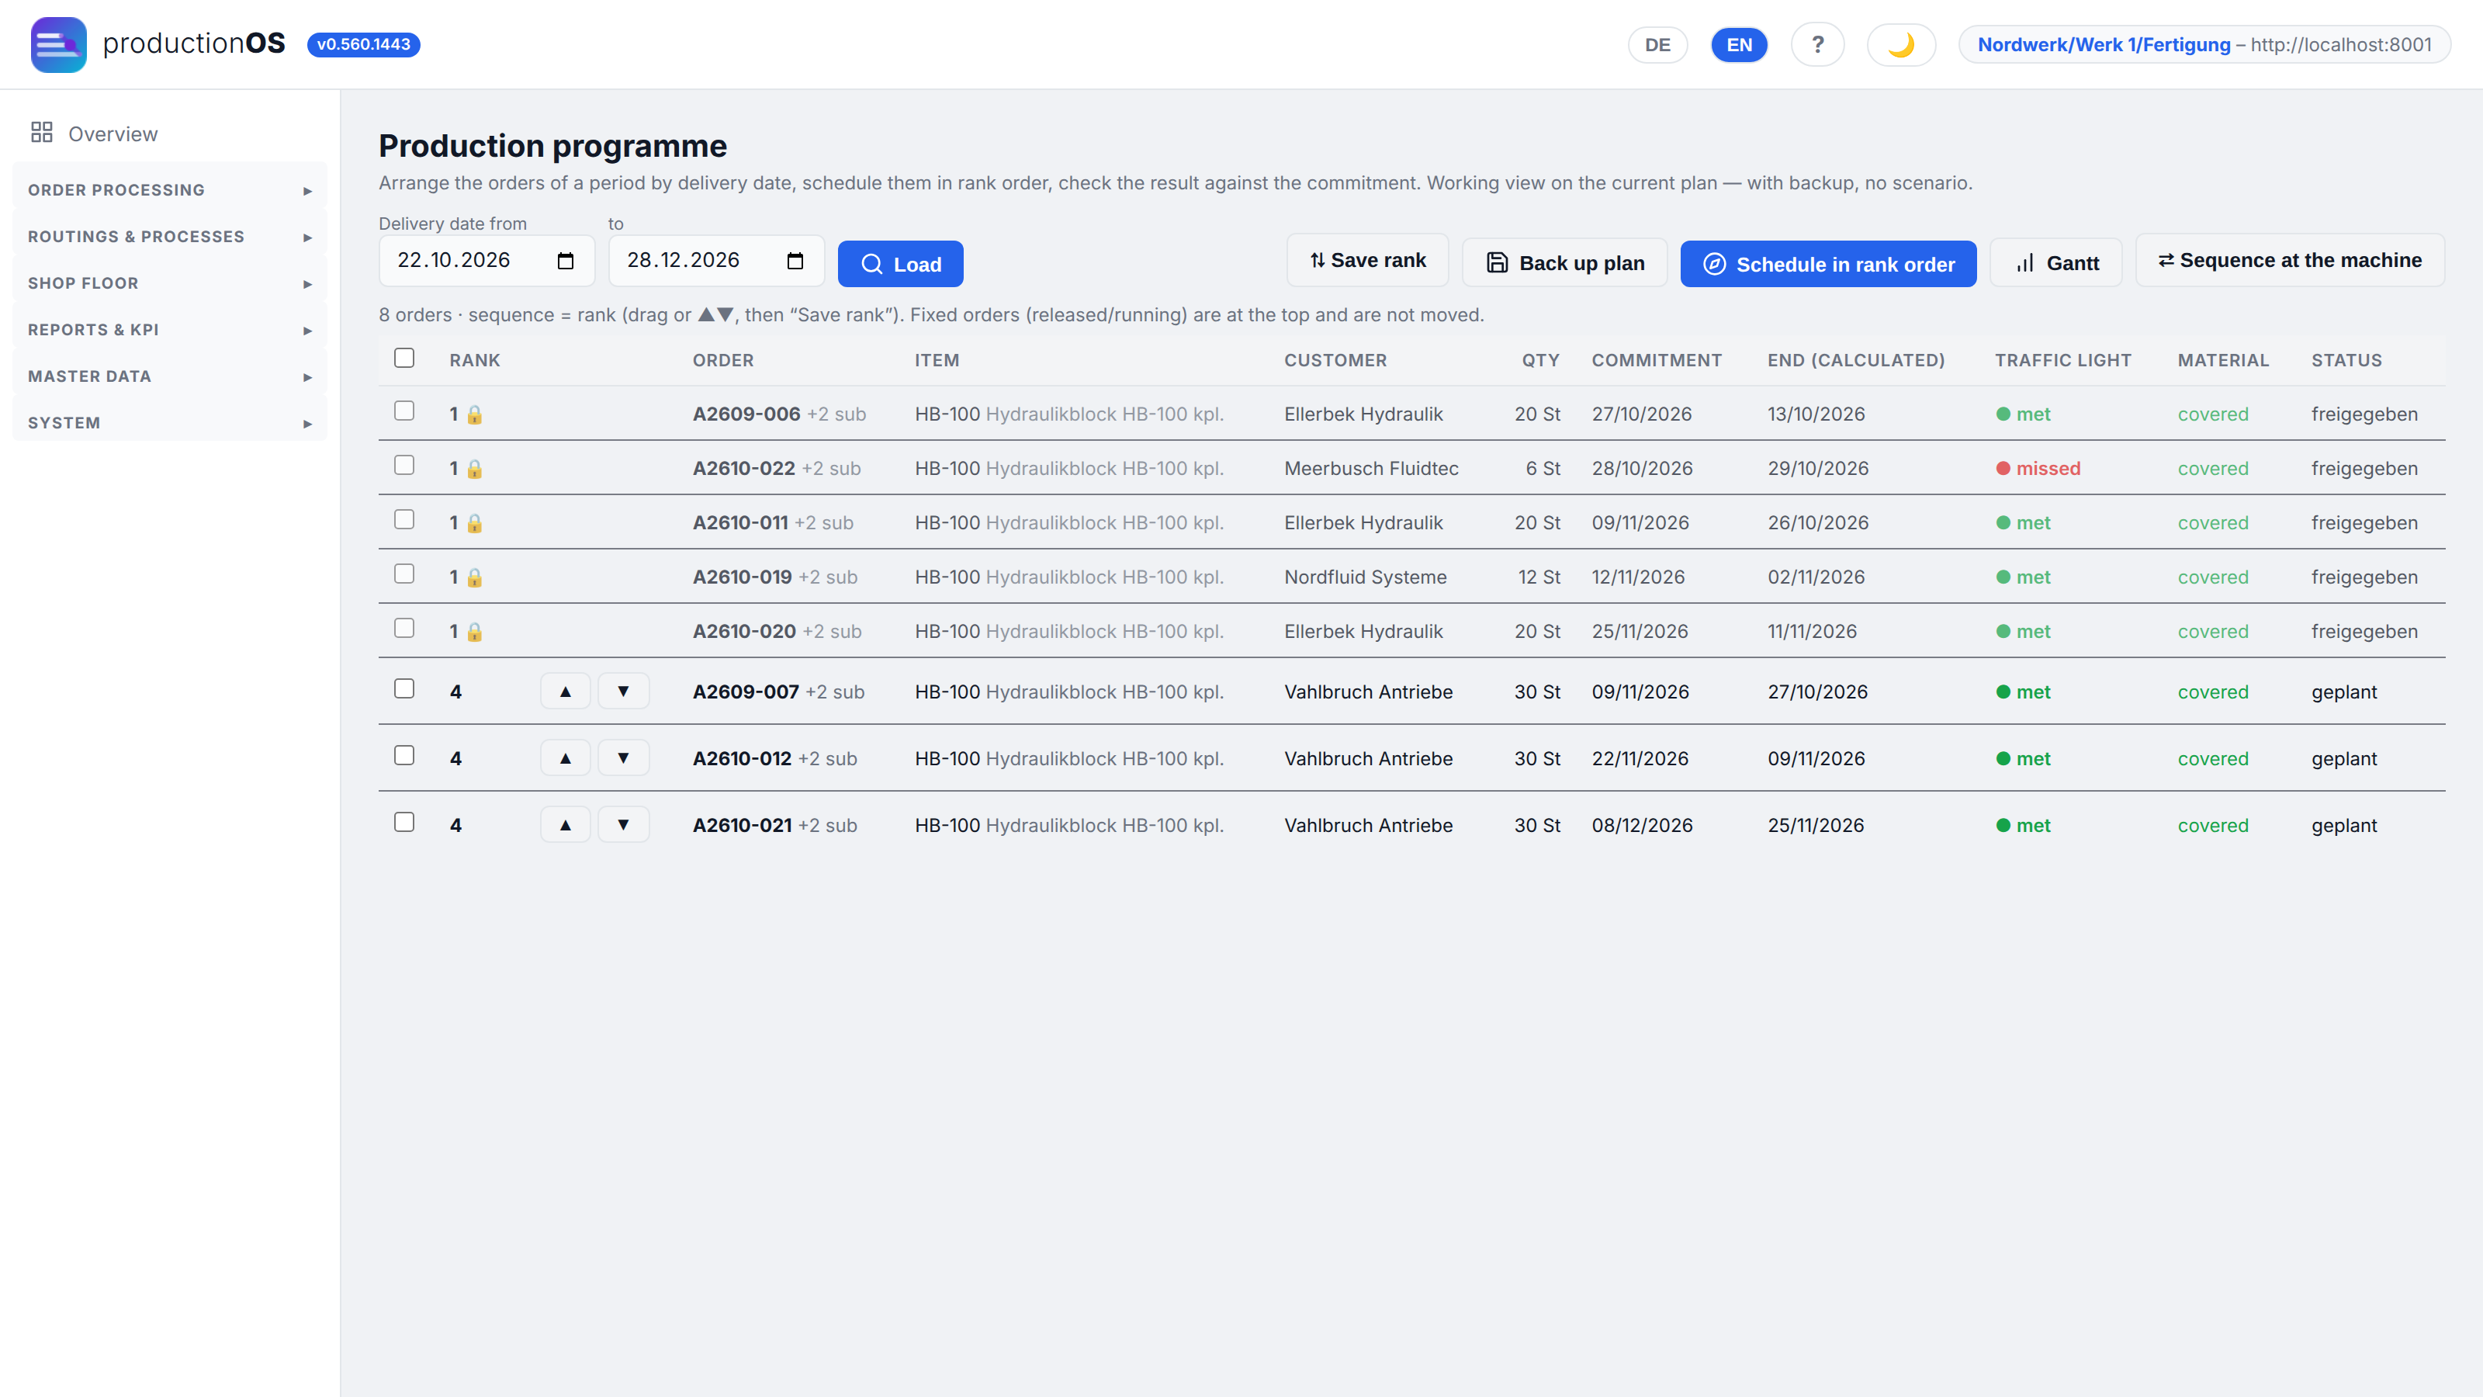This screenshot has width=2483, height=1397.
Task: Open calendar picker for Delivery date from
Action: point(566,262)
